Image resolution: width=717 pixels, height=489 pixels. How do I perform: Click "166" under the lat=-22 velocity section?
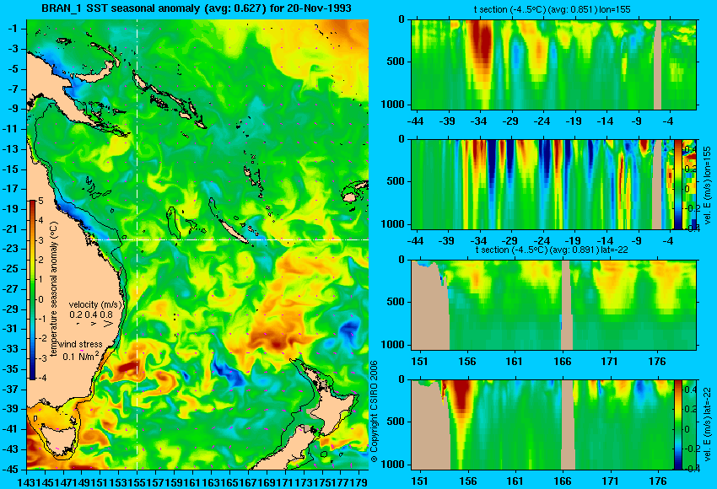(563, 481)
